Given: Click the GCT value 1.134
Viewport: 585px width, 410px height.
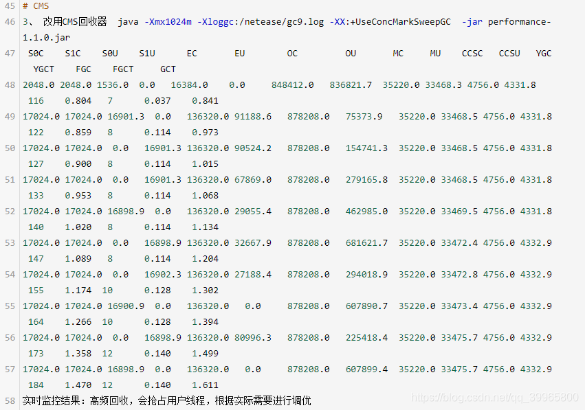Looking at the screenshot, I should tap(206, 227).
